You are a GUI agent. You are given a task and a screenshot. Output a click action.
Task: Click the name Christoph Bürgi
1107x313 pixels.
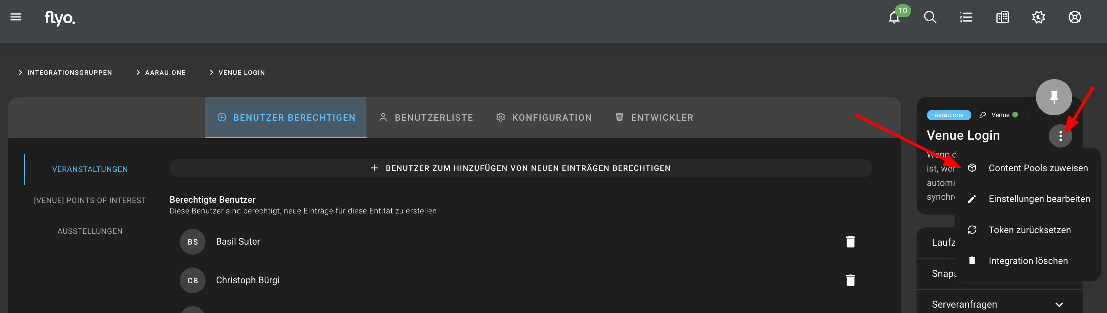coord(248,280)
